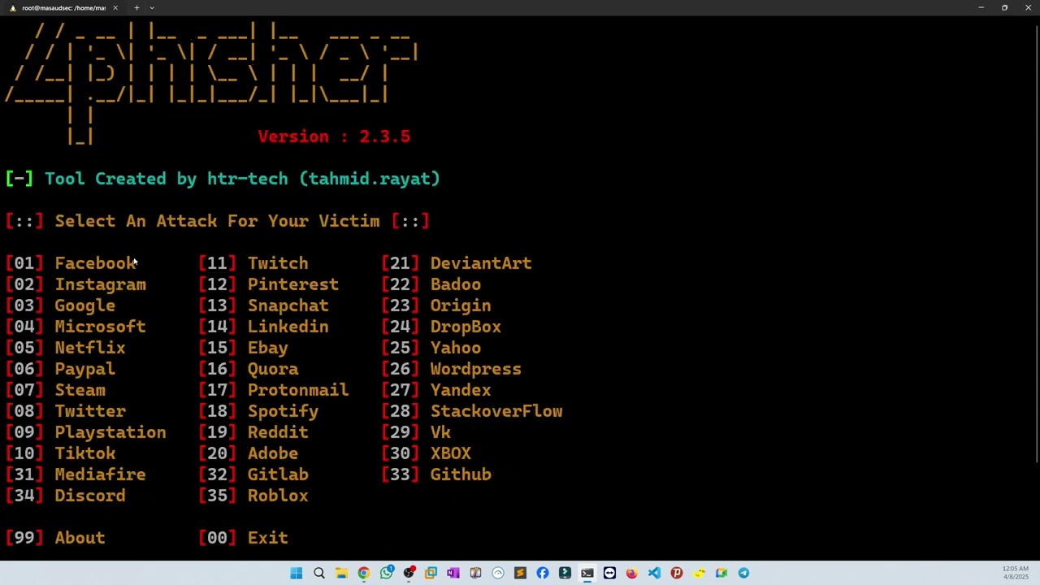Viewport: 1040px width, 585px height.
Task: Click the 'Mediafire' option text
Action: tap(100, 474)
